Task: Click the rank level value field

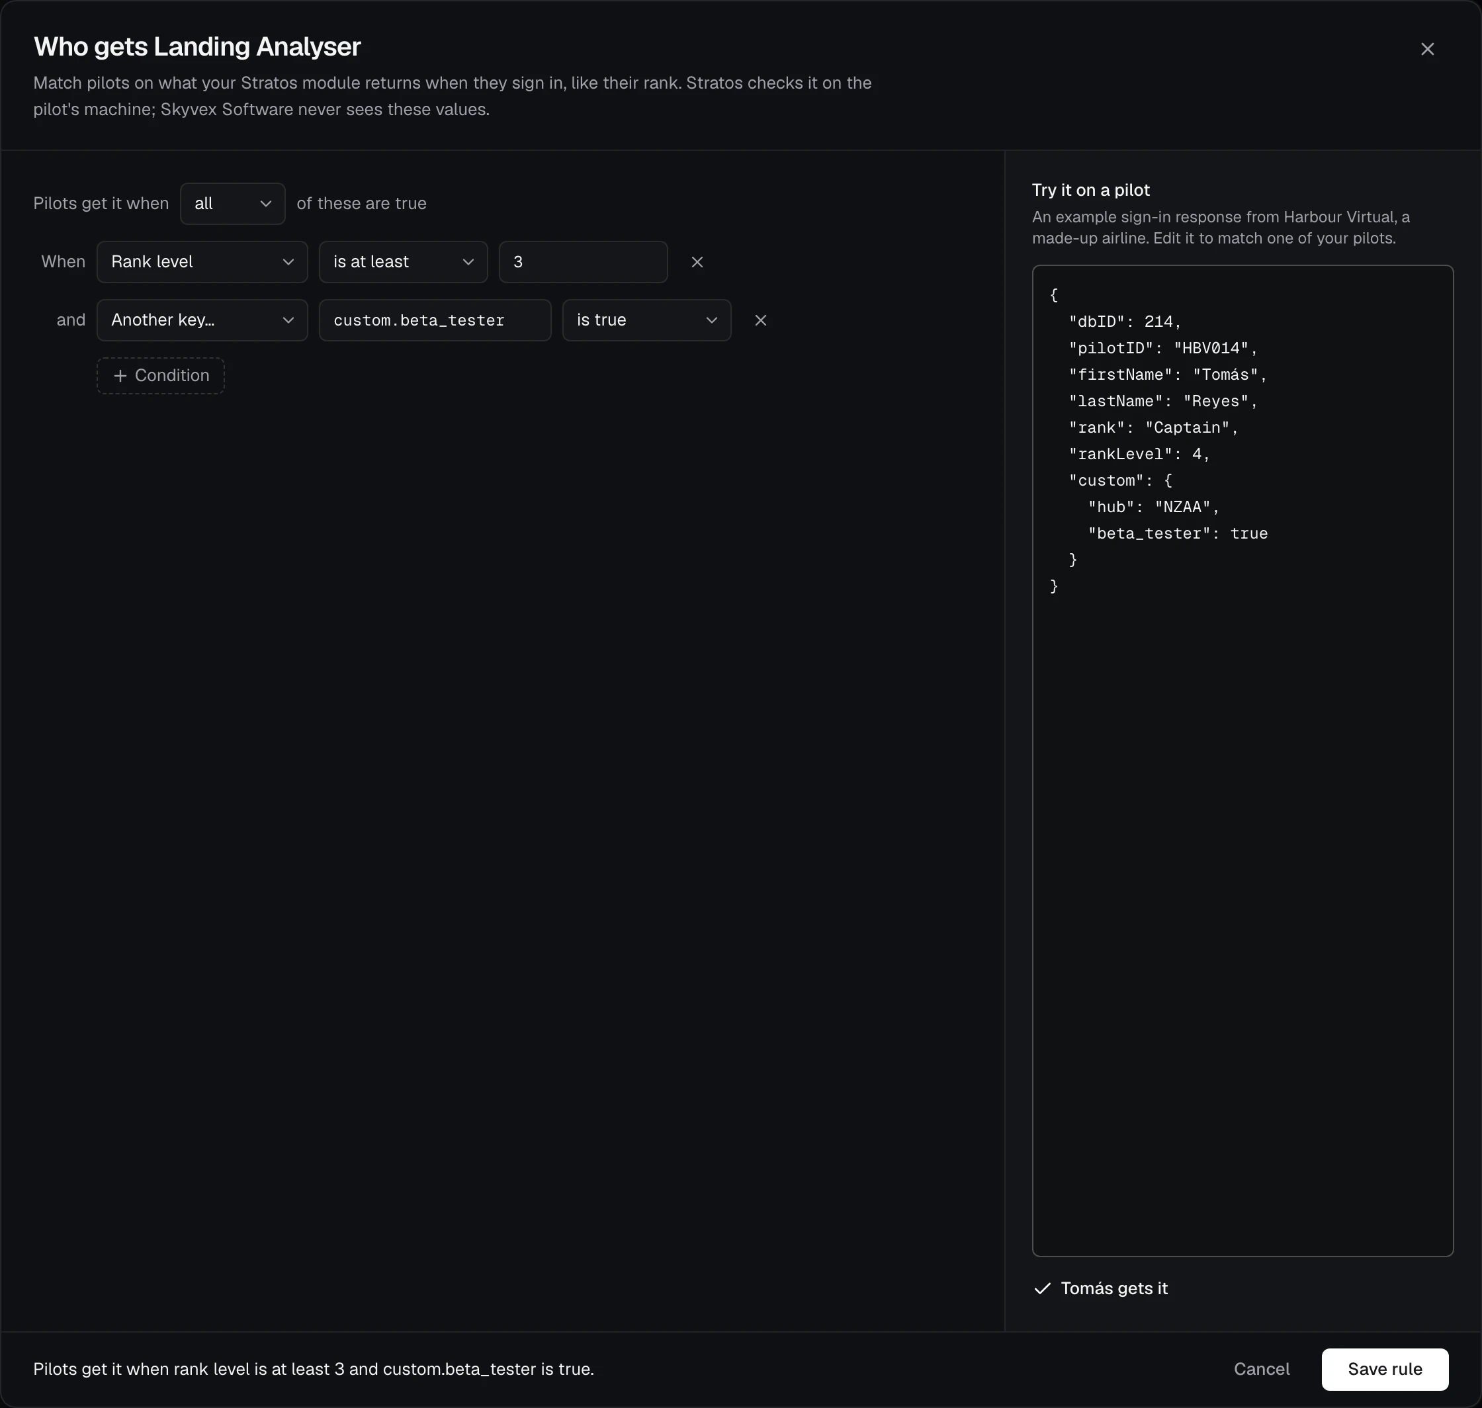Action: click(583, 262)
